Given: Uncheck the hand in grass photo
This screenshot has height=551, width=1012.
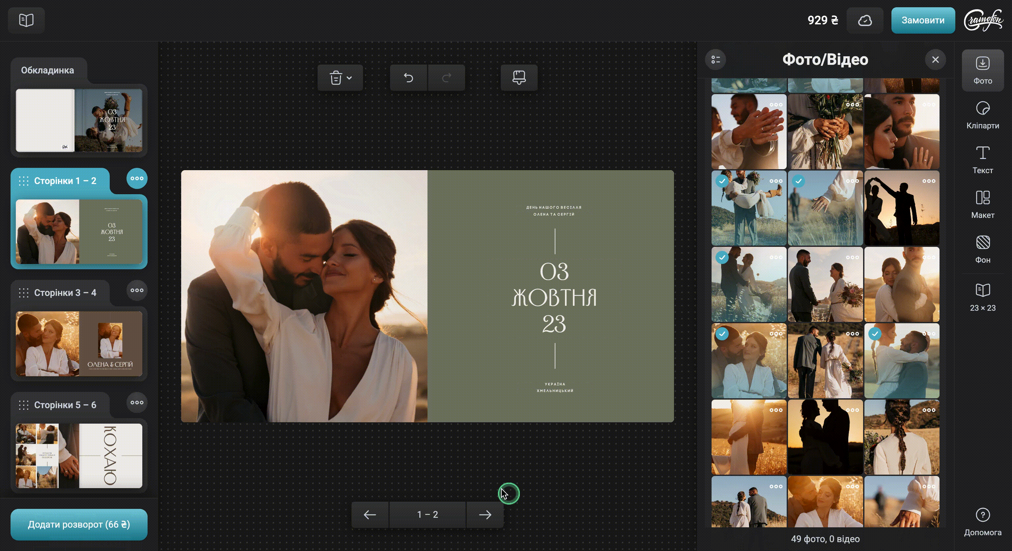Looking at the screenshot, I should pos(798,181).
